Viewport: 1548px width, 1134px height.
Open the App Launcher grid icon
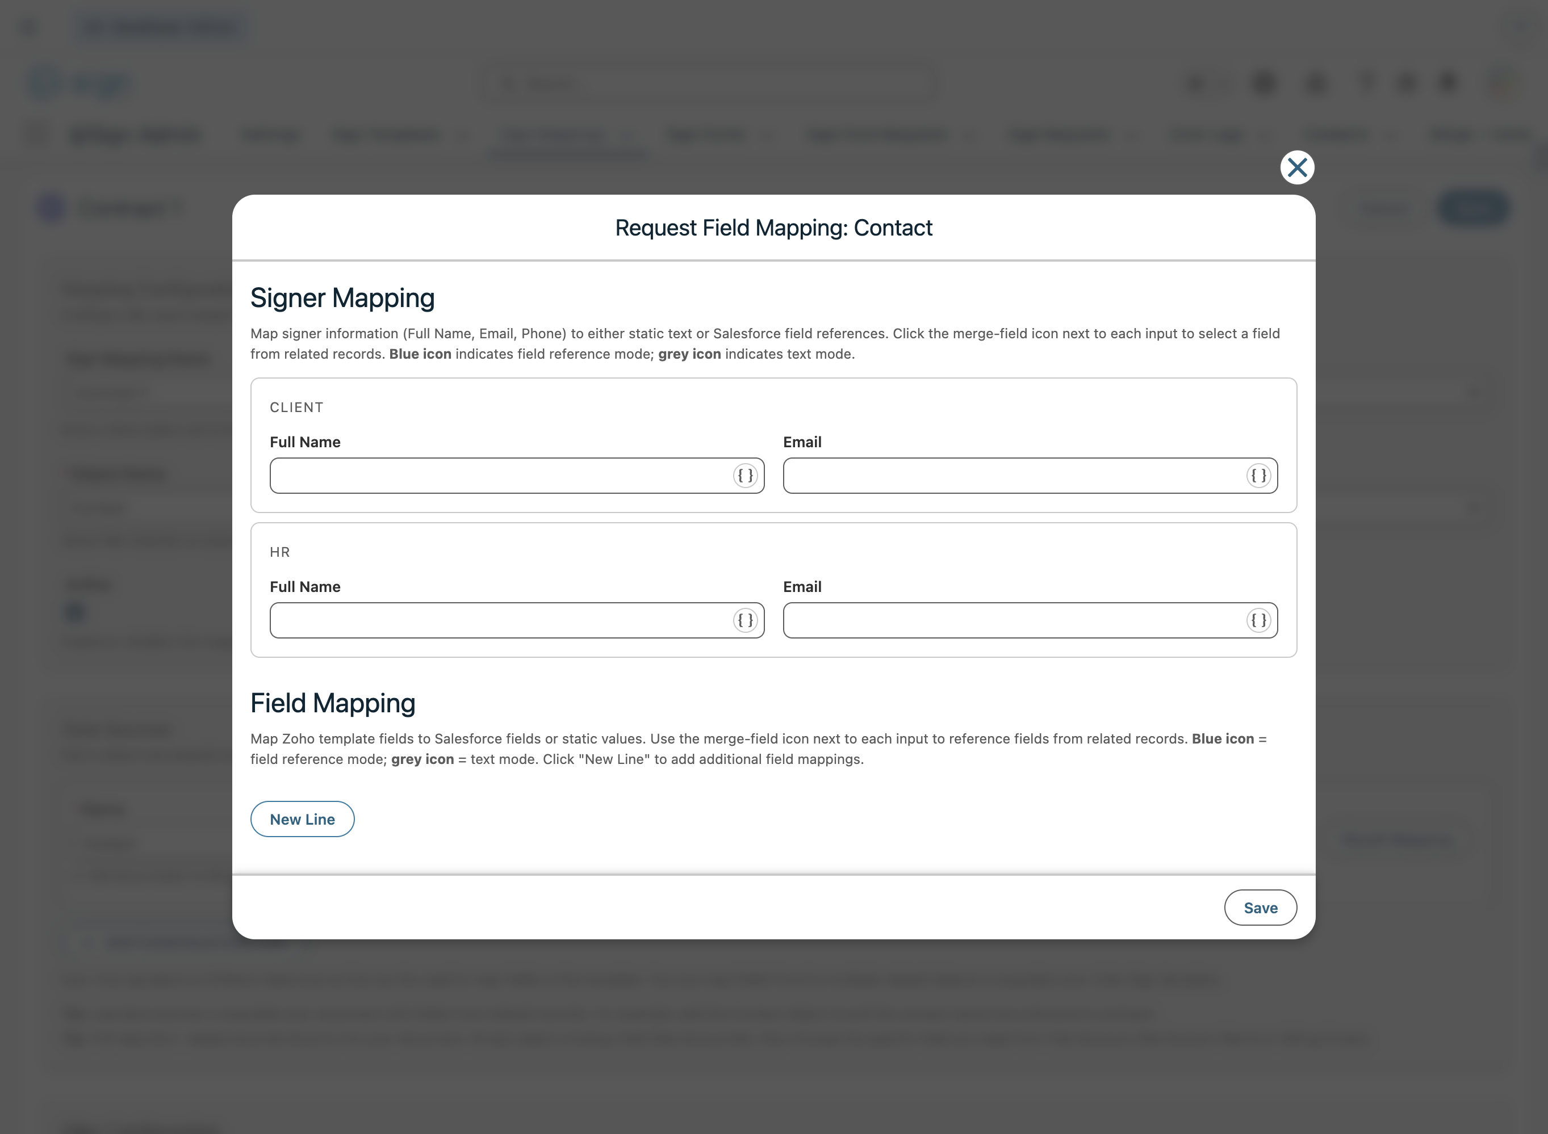38,134
